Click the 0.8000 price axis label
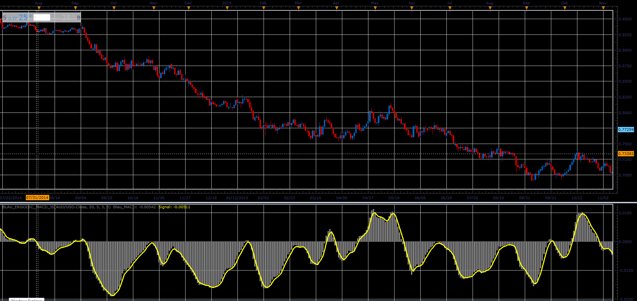 click(x=625, y=113)
